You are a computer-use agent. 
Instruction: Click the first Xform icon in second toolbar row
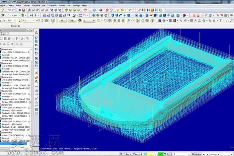tap(45, 15)
